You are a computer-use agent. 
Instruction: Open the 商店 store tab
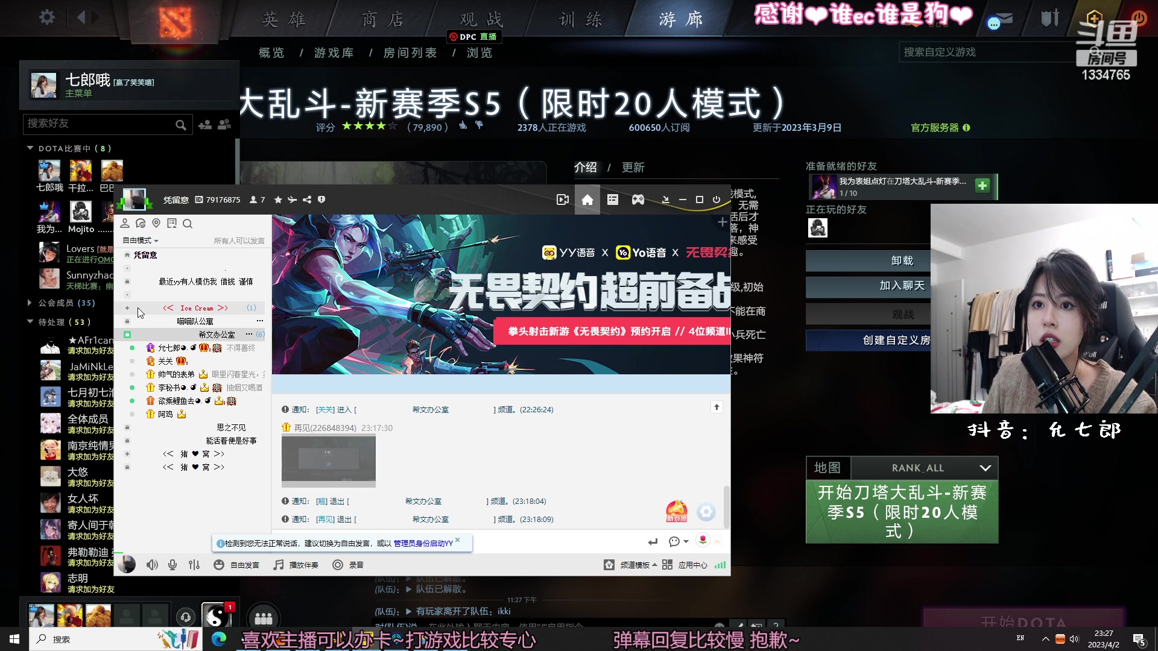[x=382, y=19]
